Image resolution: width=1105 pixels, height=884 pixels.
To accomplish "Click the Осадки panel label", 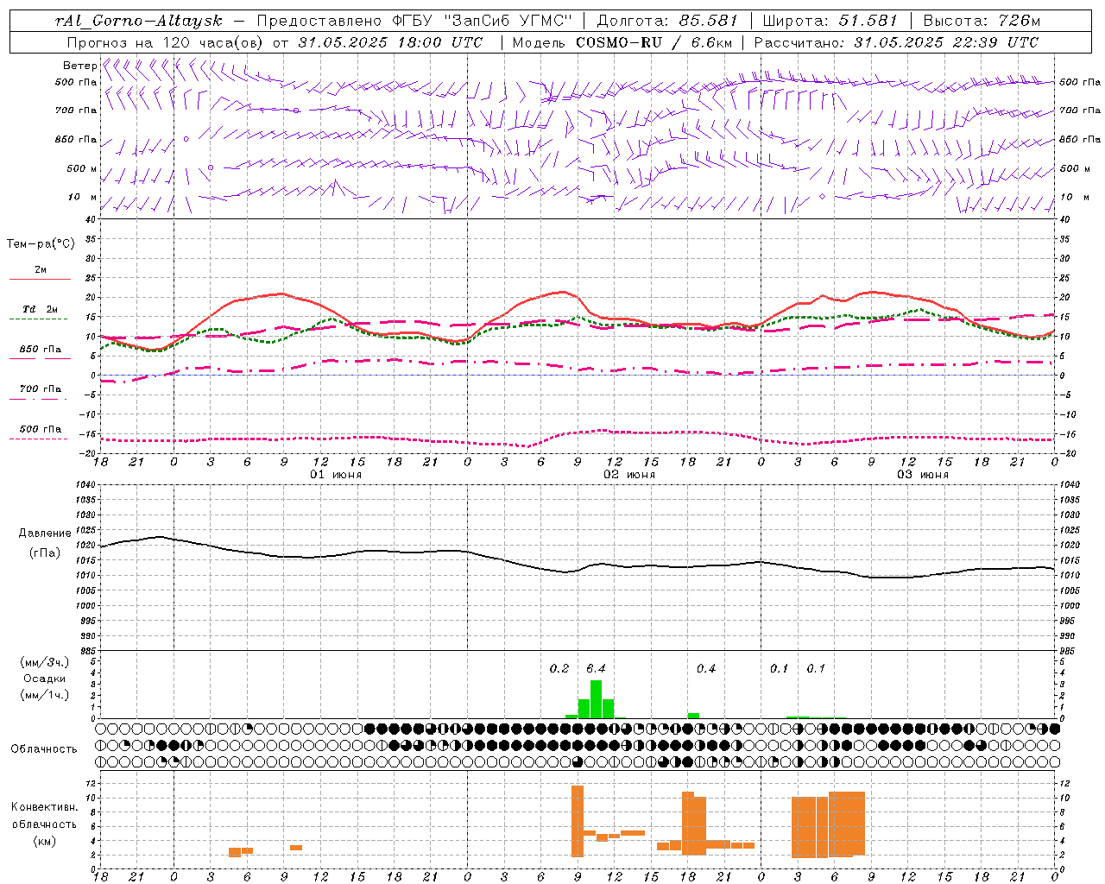I will tap(45, 679).
